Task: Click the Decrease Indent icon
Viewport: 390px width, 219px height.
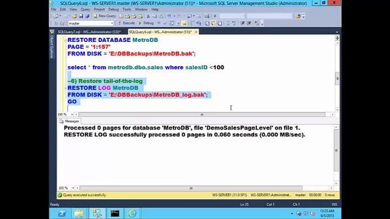Action: pyautogui.click(x=243, y=23)
